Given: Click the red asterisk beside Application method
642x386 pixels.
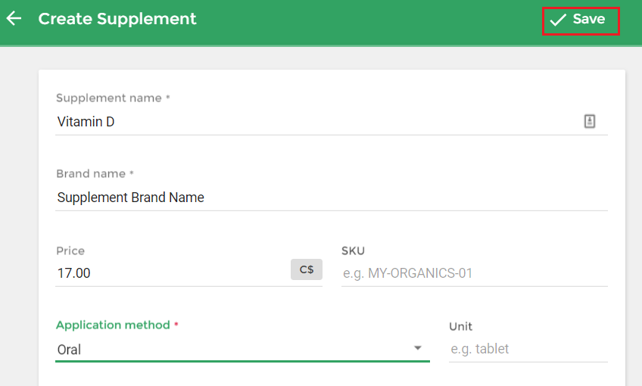Looking at the screenshot, I should pyautogui.click(x=176, y=324).
